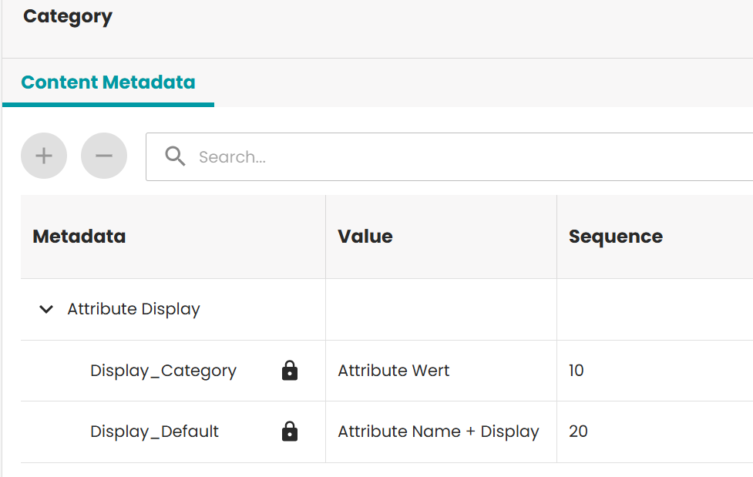Image resolution: width=753 pixels, height=477 pixels.
Task: Select the Attribute Wert value cell
Action: pyautogui.click(x=393, y=371)
